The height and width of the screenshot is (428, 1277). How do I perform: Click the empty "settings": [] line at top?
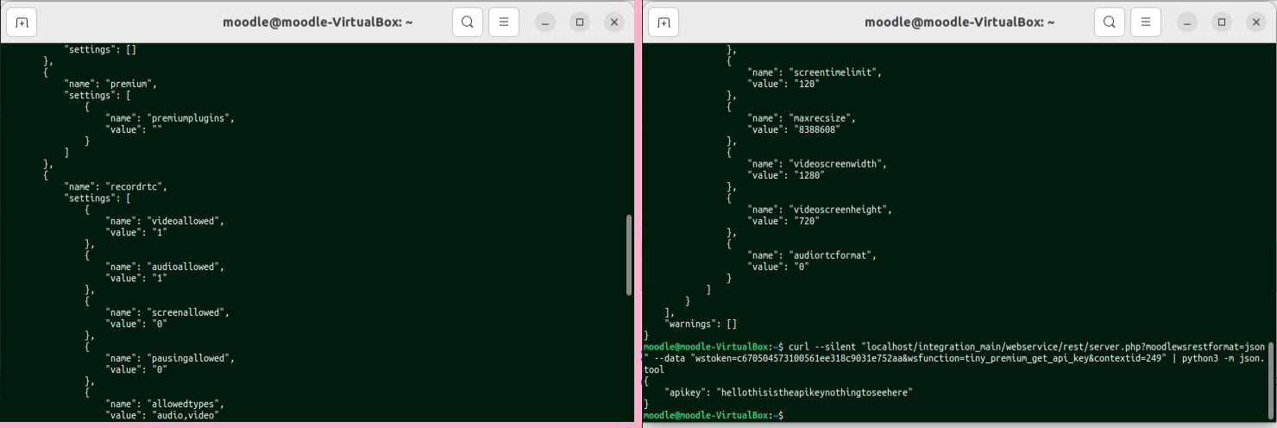pyautogui.click(x=101, y=50)
